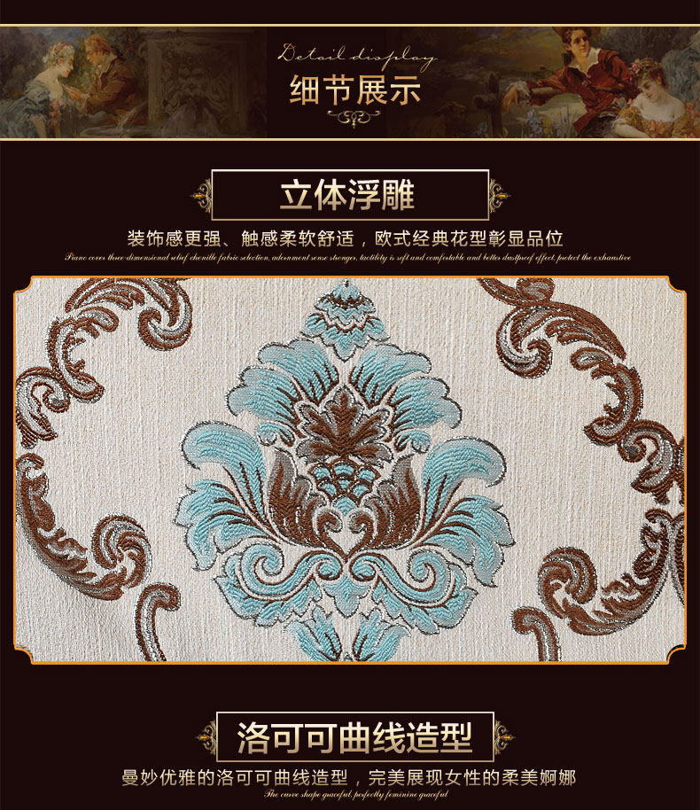Viewport: 700px width, 810px height.
Task: Click the 装饰感更强 description line
Action: point(345,238)
